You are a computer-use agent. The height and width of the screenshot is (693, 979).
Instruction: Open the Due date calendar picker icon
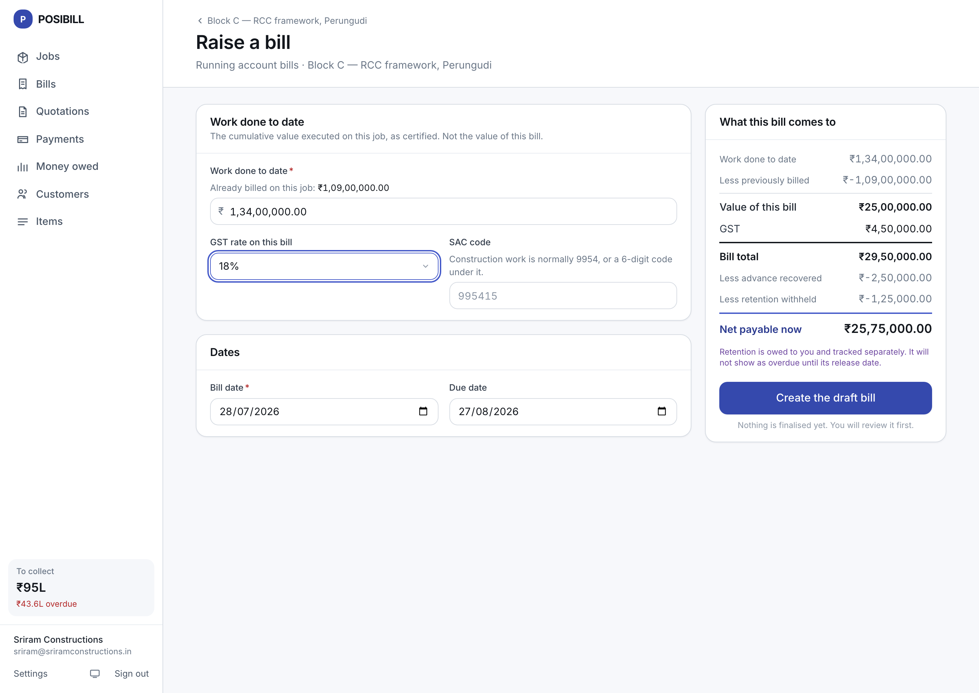662,411
